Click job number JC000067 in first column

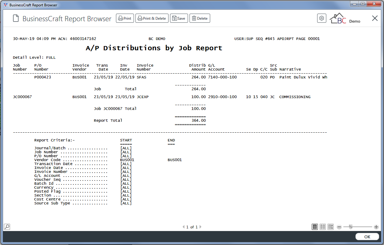pos(22,97)
